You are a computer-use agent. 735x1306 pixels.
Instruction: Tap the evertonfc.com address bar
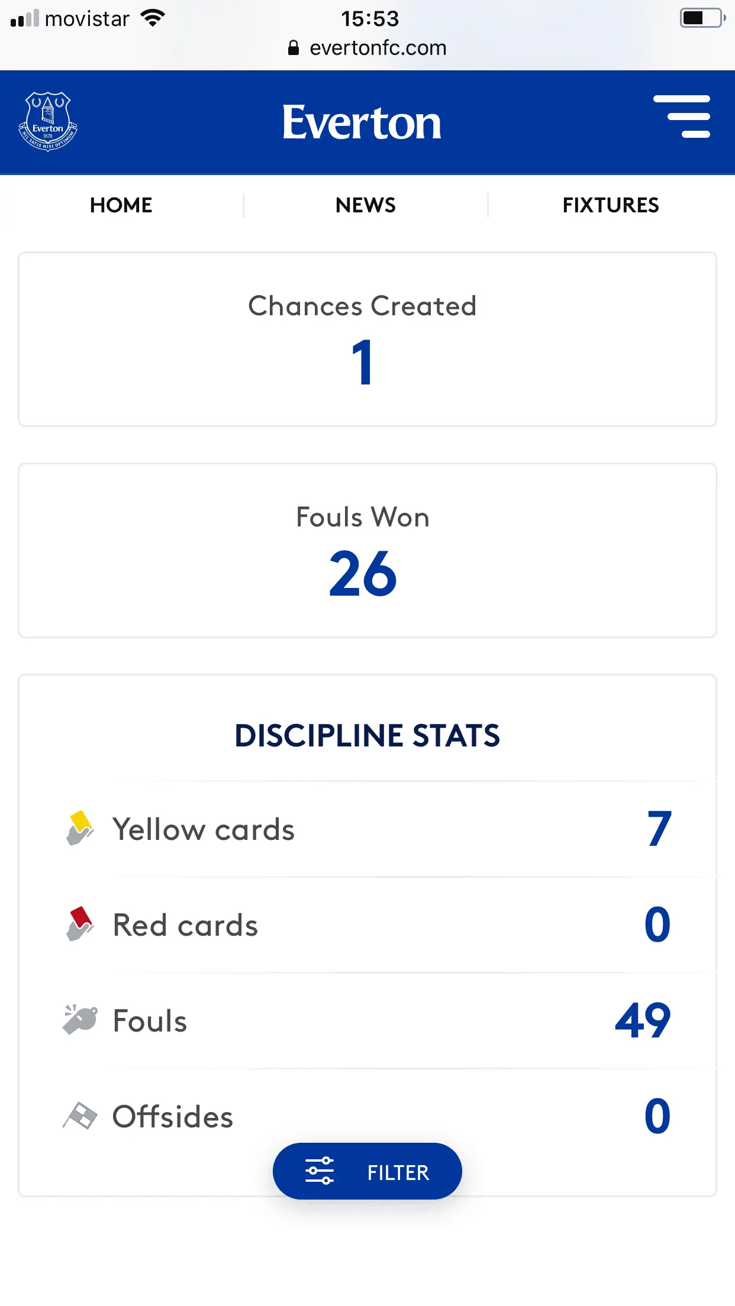click(x=378, y=48)
